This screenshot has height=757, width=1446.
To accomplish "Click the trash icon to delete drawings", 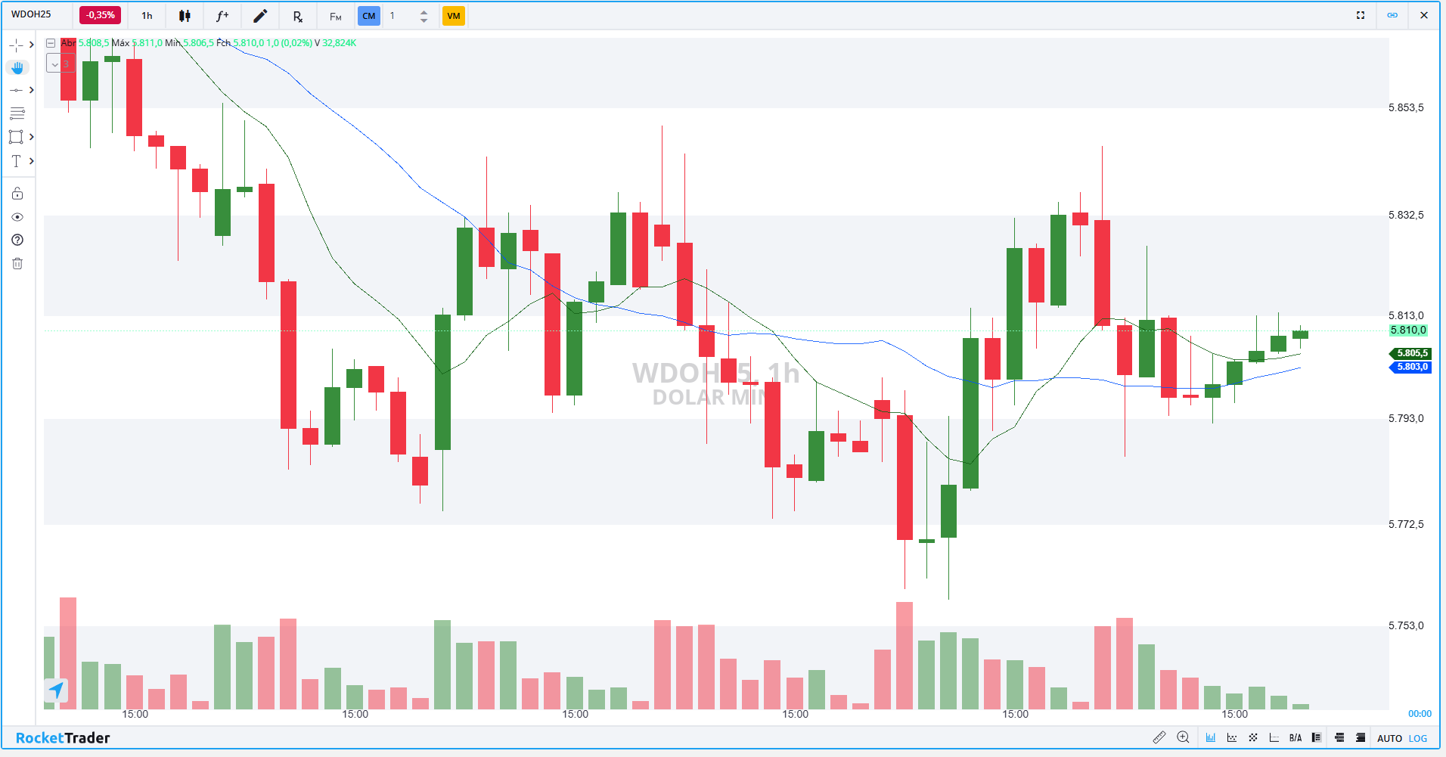I will click(17, 263).
